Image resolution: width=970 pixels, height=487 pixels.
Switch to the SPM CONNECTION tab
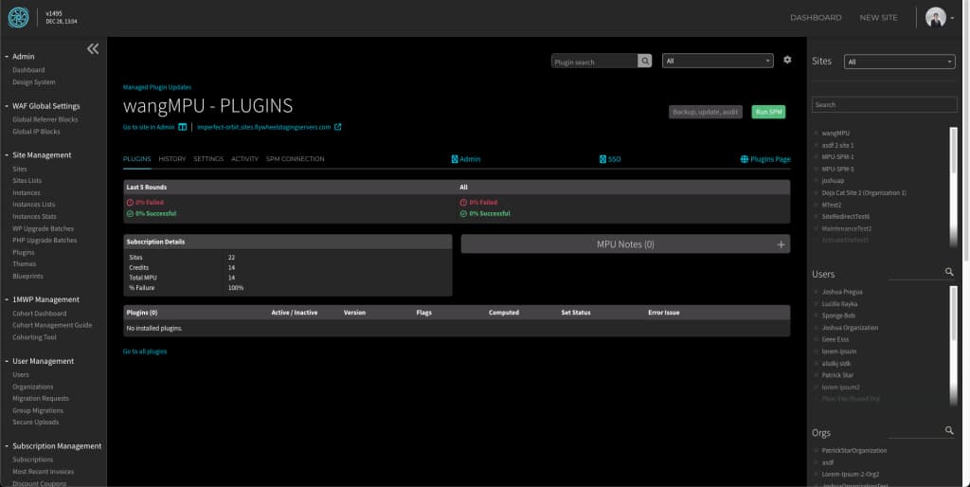point(296,159)
